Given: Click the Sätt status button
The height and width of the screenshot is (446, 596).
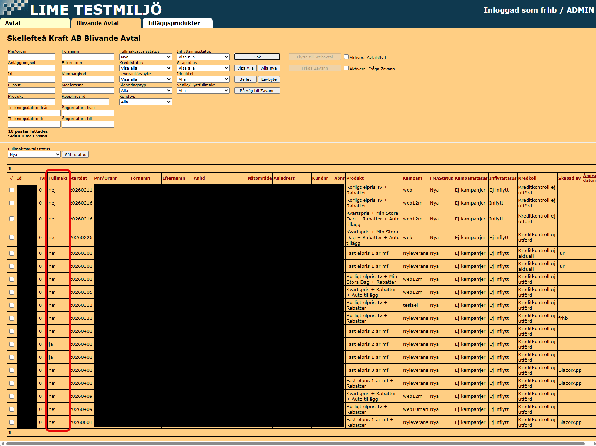Looking at the screenshot, I should (x=75, y=155).
